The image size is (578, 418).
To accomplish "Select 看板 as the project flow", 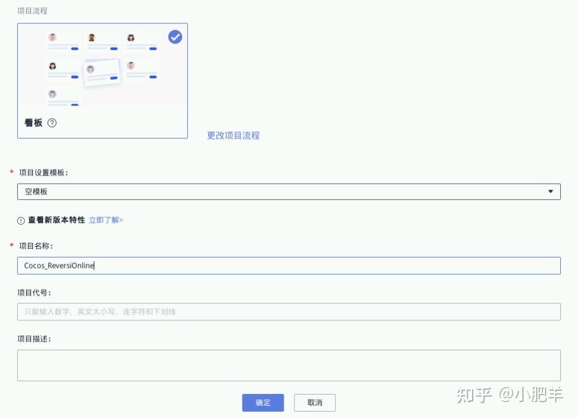I will (102, 81).
